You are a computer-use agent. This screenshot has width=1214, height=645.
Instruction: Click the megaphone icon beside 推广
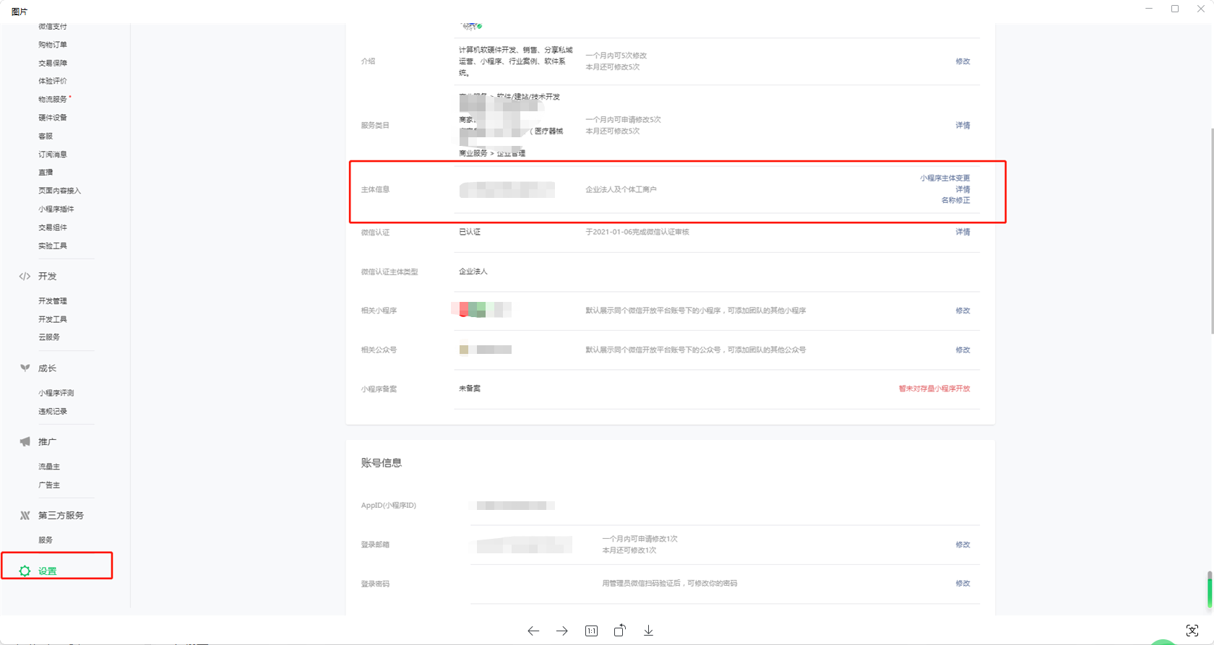pyautogui.click(x=25, y=441)
